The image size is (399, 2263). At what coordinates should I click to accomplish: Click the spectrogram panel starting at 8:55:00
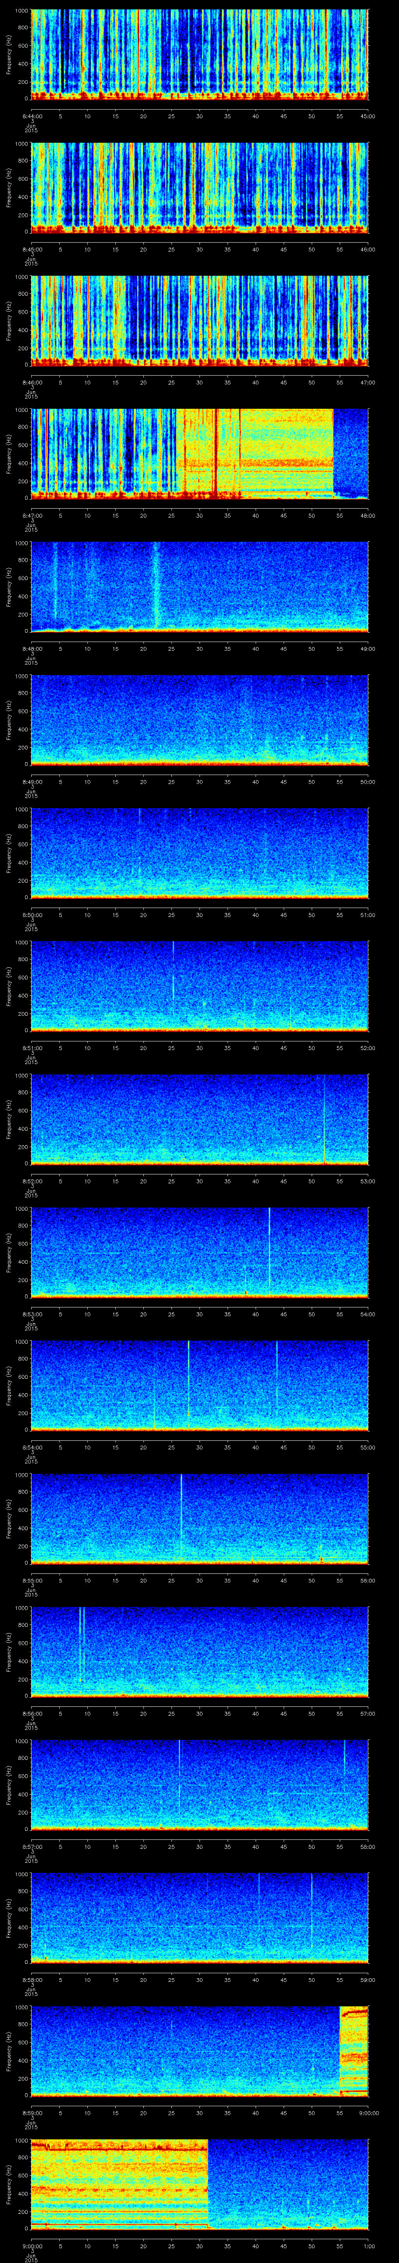199,1519
